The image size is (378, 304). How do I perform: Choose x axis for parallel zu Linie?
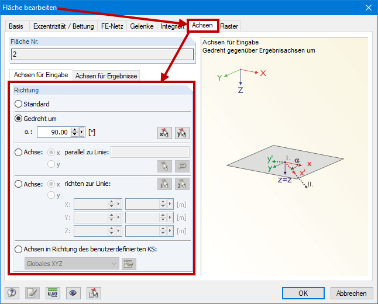pyautogui.click(x=51, y=152)
